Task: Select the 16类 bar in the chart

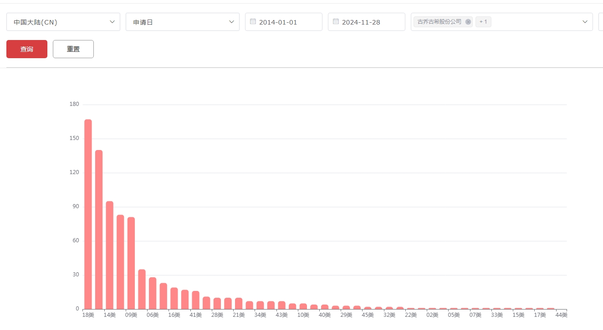Action: pos(174,298)
